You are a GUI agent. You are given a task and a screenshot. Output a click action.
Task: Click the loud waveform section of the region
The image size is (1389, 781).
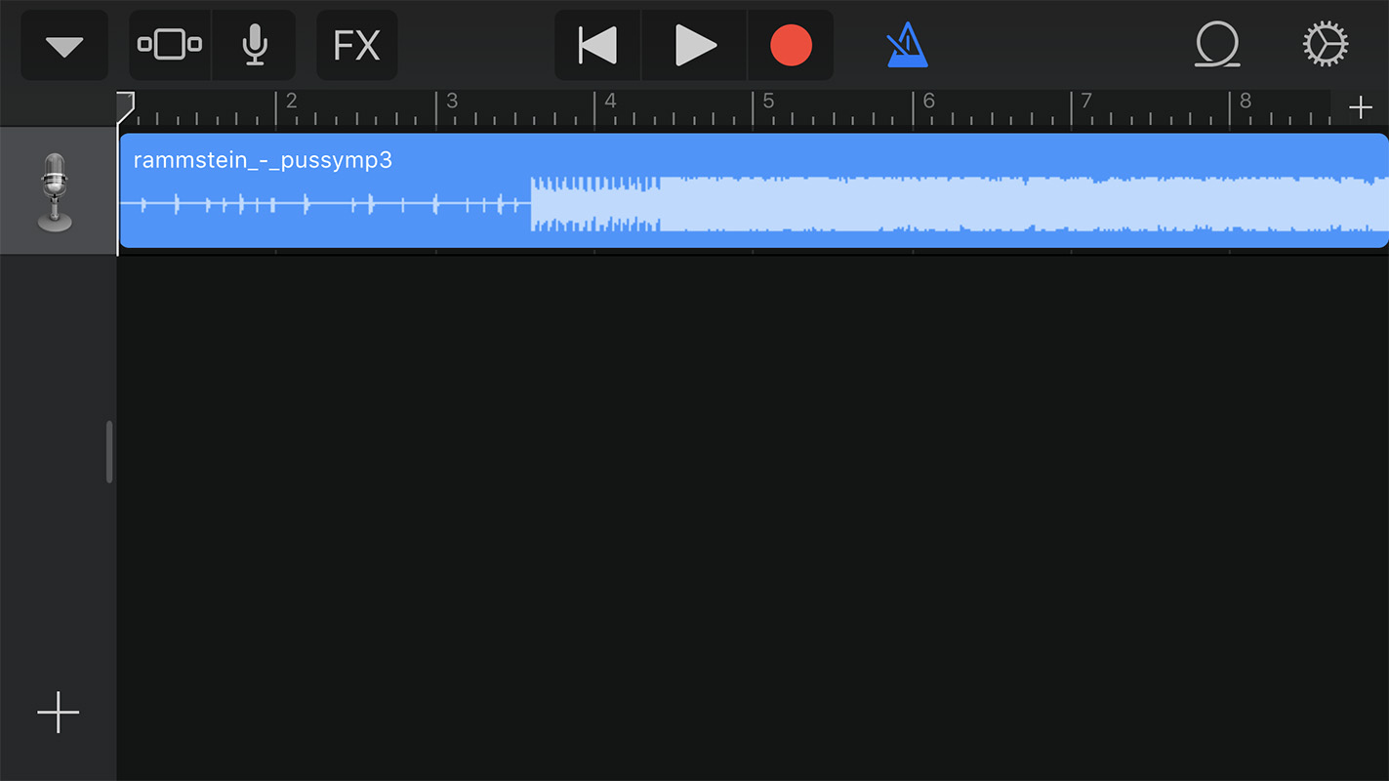[957, 203]
